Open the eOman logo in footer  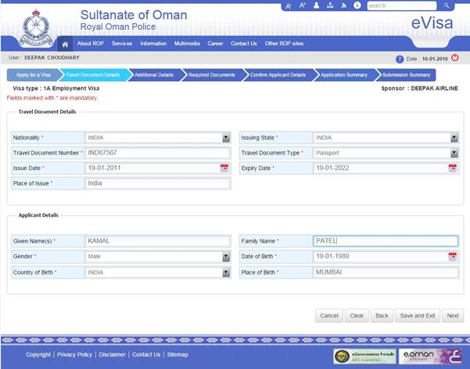pyautogui.click(x=430, y=357)
